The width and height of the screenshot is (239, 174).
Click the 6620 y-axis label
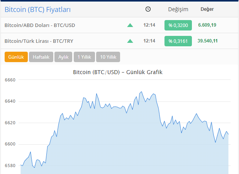[10, 123]
